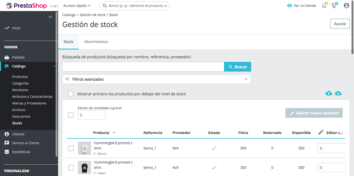Enable Mostrar primero productos bajo nivel de stock
The image size is (354, 176).
coord(71,94)
